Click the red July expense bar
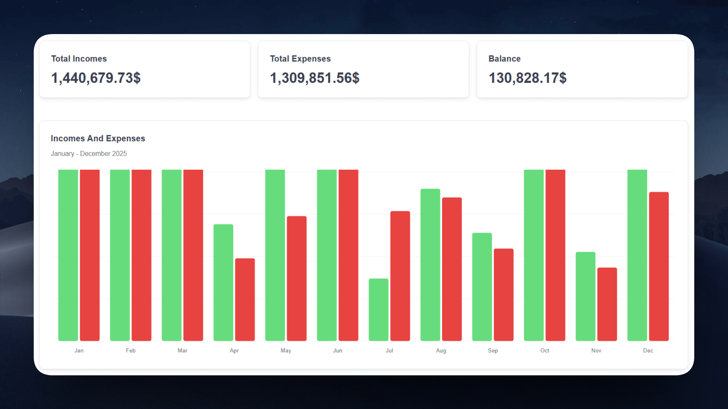Image resolution: width=728 pixels, height=409 pixels. (400, 276)
